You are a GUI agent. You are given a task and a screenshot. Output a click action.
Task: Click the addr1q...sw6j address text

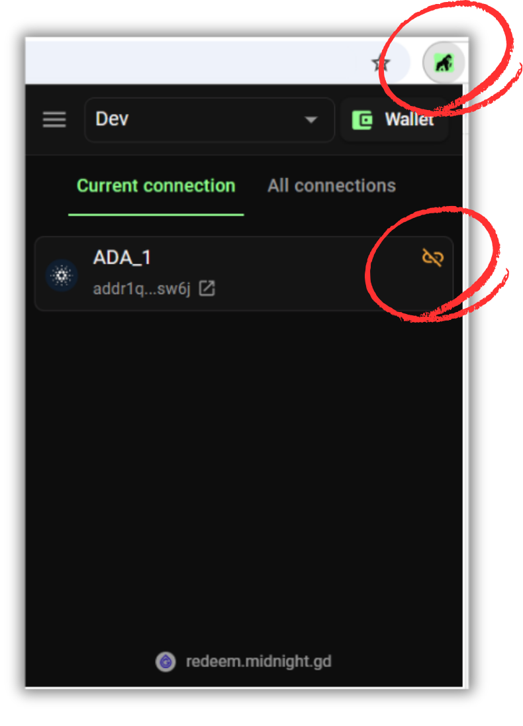[x=142, y=289]
